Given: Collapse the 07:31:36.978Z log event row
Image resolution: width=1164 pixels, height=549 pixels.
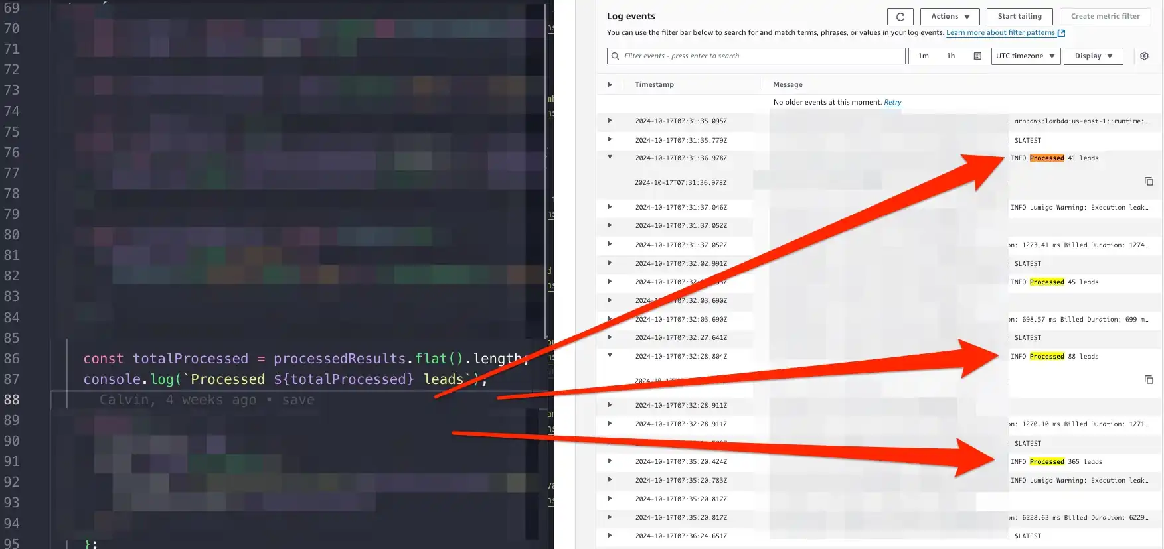Looking at the screenshot, I should (x=610, y=158).
